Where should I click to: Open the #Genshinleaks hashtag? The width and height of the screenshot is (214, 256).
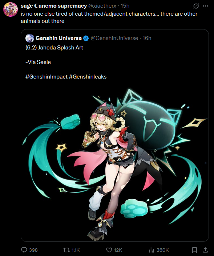[88, 77]
